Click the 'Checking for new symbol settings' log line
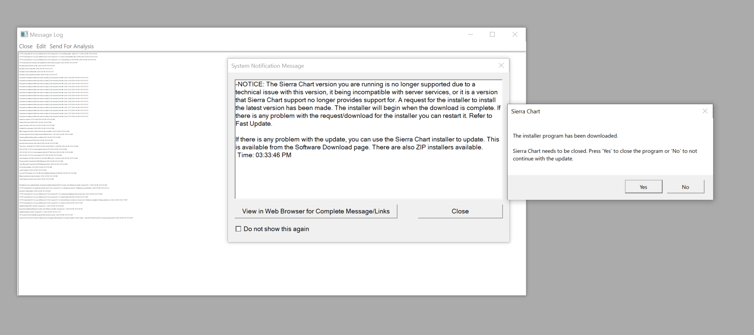The width and height of the screenshot is (754, 335). [x=63, y=185]
